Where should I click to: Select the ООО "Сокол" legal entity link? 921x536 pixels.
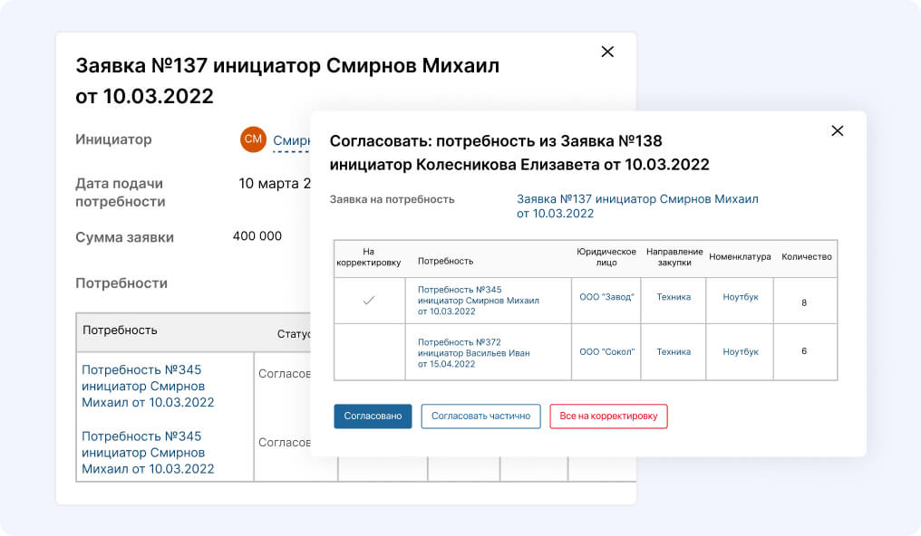click(606, 352)
